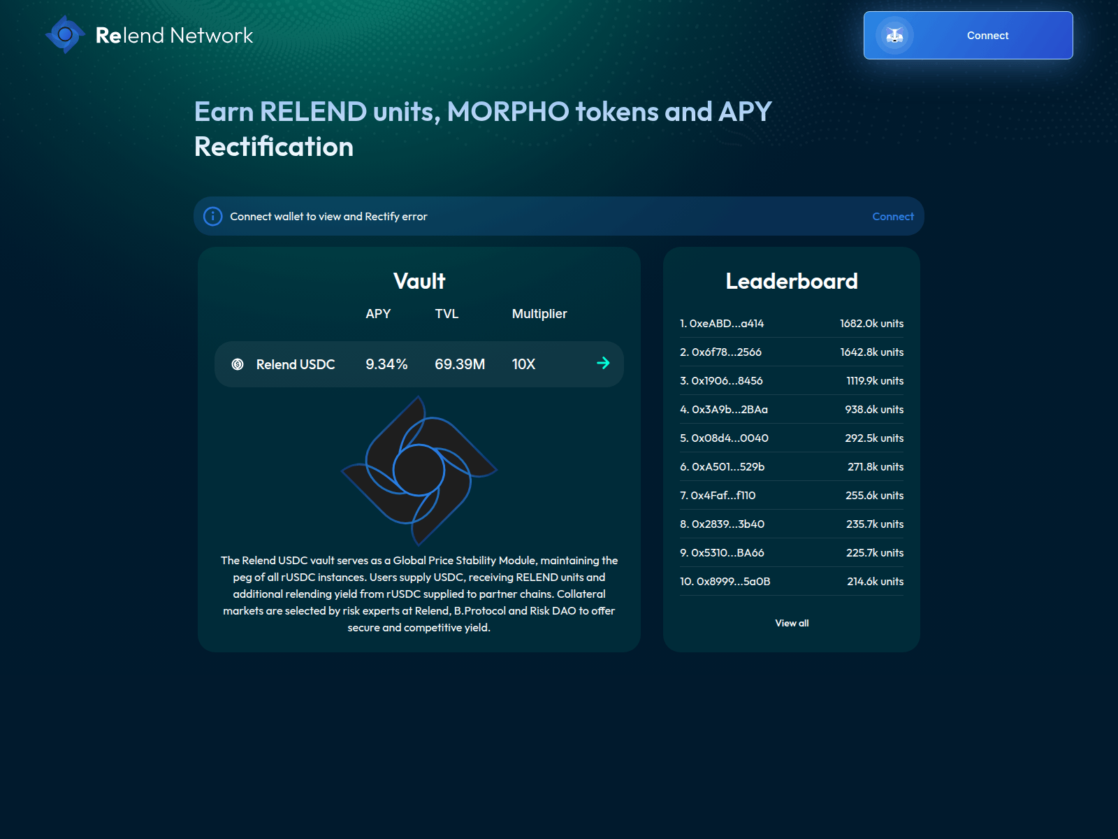
Task: Click the large Relend emblem graphic
Action: (419, 471)
